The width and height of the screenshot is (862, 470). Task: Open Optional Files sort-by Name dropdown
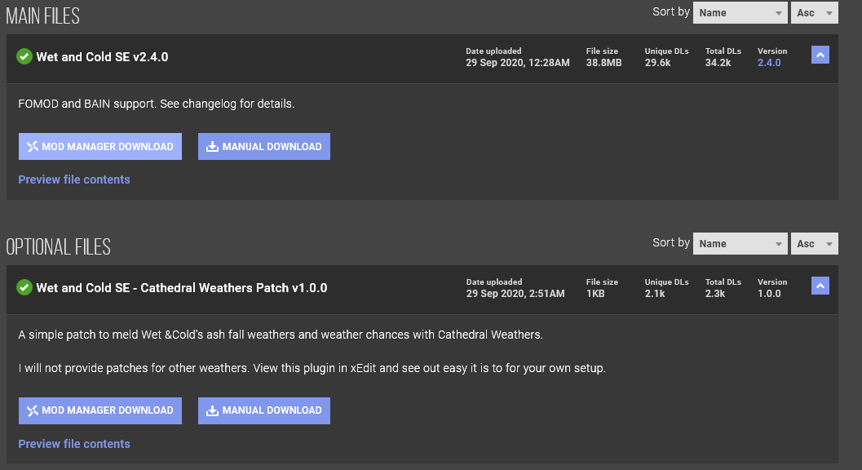740,243
